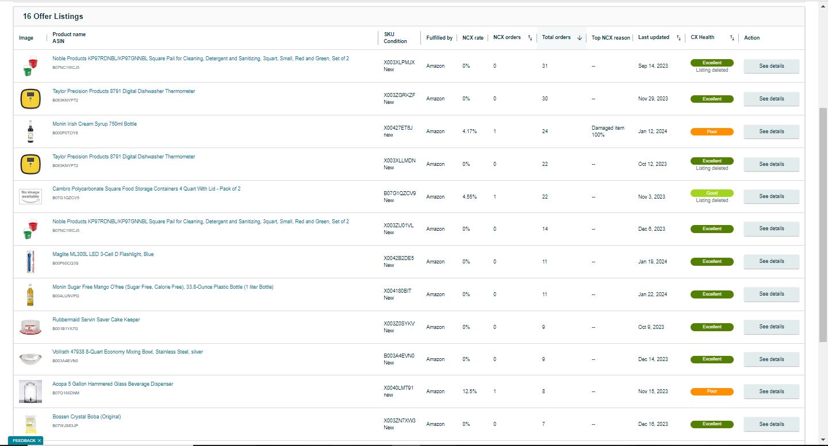This screenshot has height=446, width=828.
Task: Open the Monin Irish Cream Syrup 750ml listing
Action: tap(94, 124)
